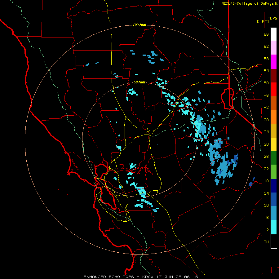Click the bright red legend swatch
Viewport: 279px width, 279px height.
(274, 89)
